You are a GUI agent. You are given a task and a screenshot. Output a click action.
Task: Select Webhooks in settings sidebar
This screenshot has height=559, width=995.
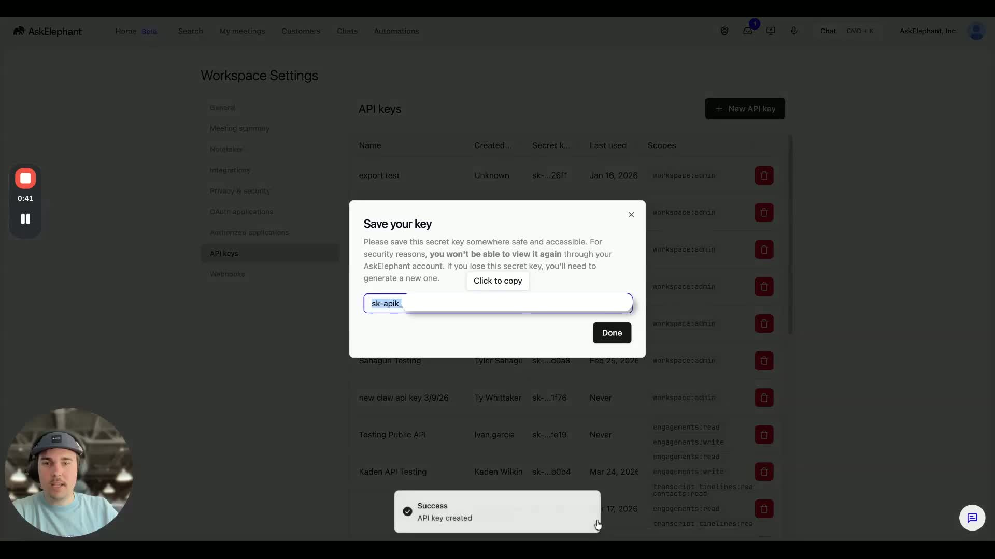pos(270,274)
